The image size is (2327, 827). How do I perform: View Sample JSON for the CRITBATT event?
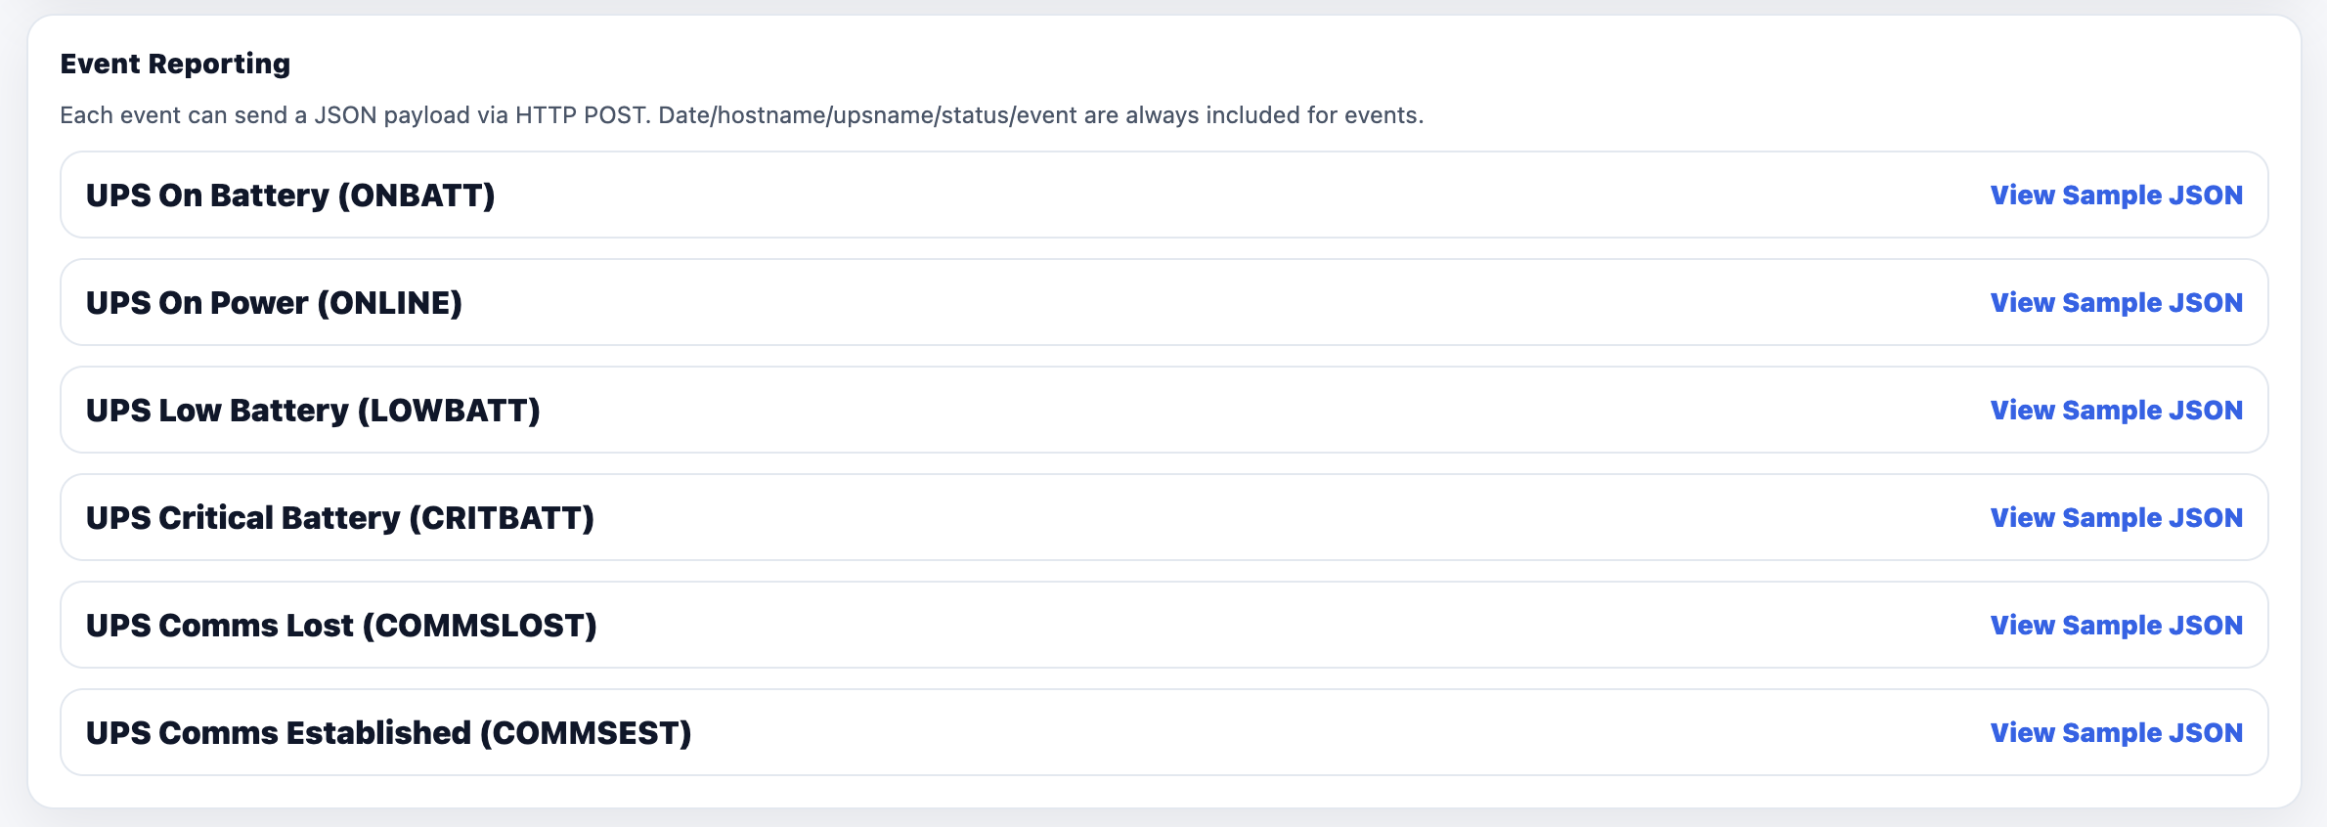click(2117, 517)
